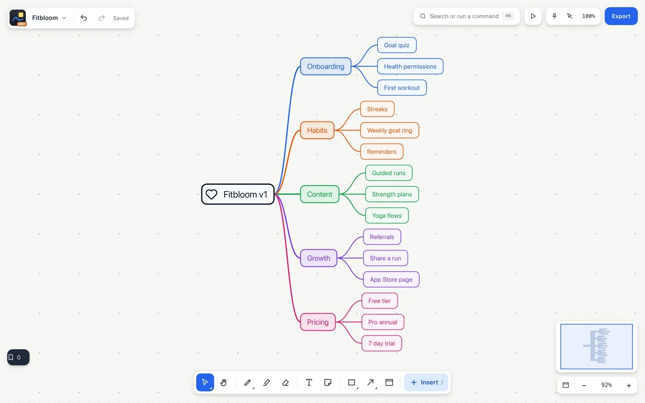
Task: Select the Weekly goal ring node
Action: 390,130
